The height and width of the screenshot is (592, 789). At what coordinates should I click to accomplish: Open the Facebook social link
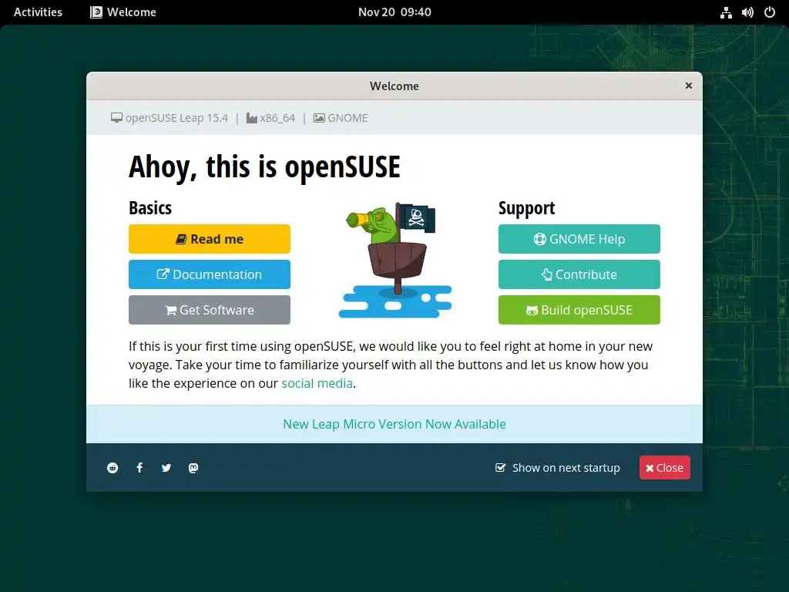coord(139,468)
